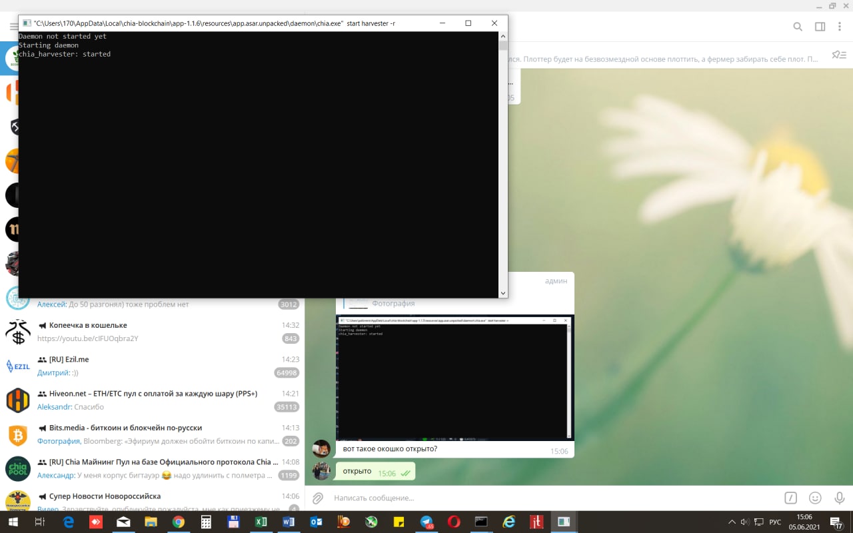Switch to command prompt on taskbar
The height and width of the screenshot is (533, 853).
click(x=481, y=522)
